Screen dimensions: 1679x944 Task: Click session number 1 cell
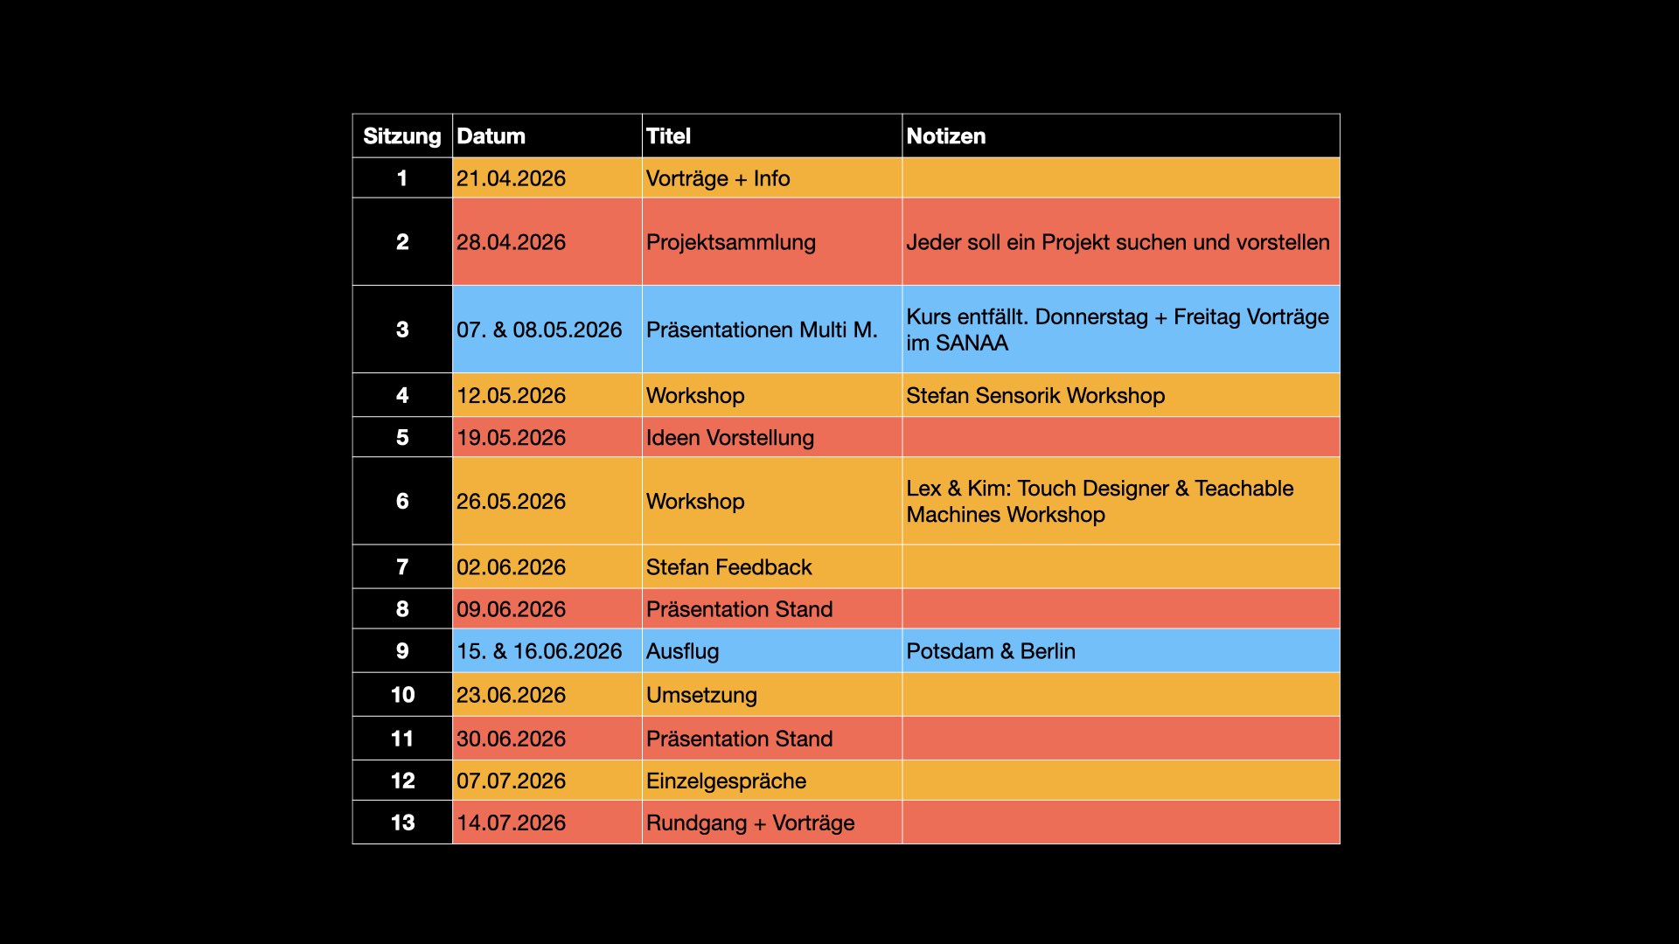point(402,178)
